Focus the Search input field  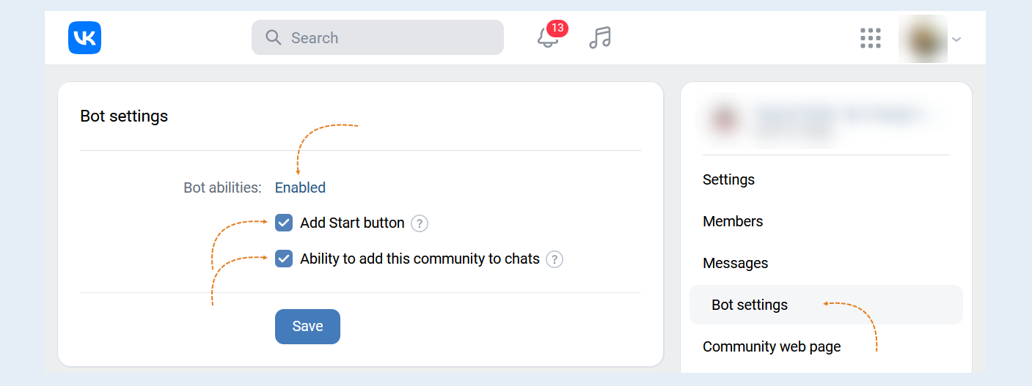point(378,37)
